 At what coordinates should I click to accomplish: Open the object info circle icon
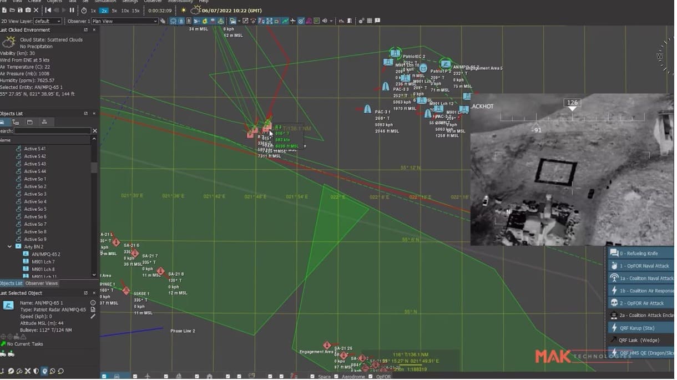click(x=93, y=303)
